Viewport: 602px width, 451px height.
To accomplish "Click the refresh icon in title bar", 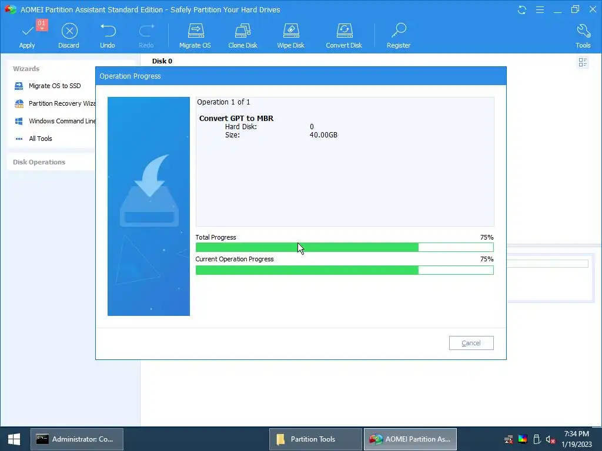I will [x=522, y=10].
